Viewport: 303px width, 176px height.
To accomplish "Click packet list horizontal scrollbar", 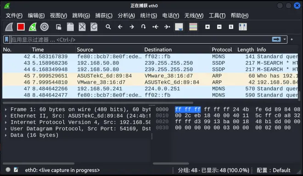I will tap(98, 102).
